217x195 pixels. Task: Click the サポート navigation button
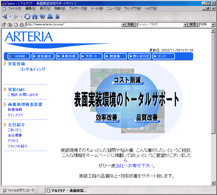coord(91,56)
